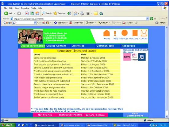Click the Mail envelope toolbar icon
Screen dimensions: 170x127
coord(75,13)
